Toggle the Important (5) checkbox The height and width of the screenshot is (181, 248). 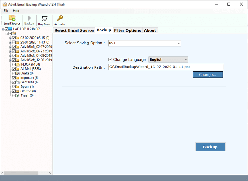pyautogui.click(x=14, y=78)
